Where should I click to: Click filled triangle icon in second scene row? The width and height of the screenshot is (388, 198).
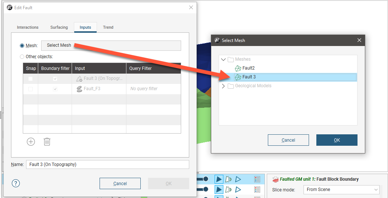tap(219, 190)
